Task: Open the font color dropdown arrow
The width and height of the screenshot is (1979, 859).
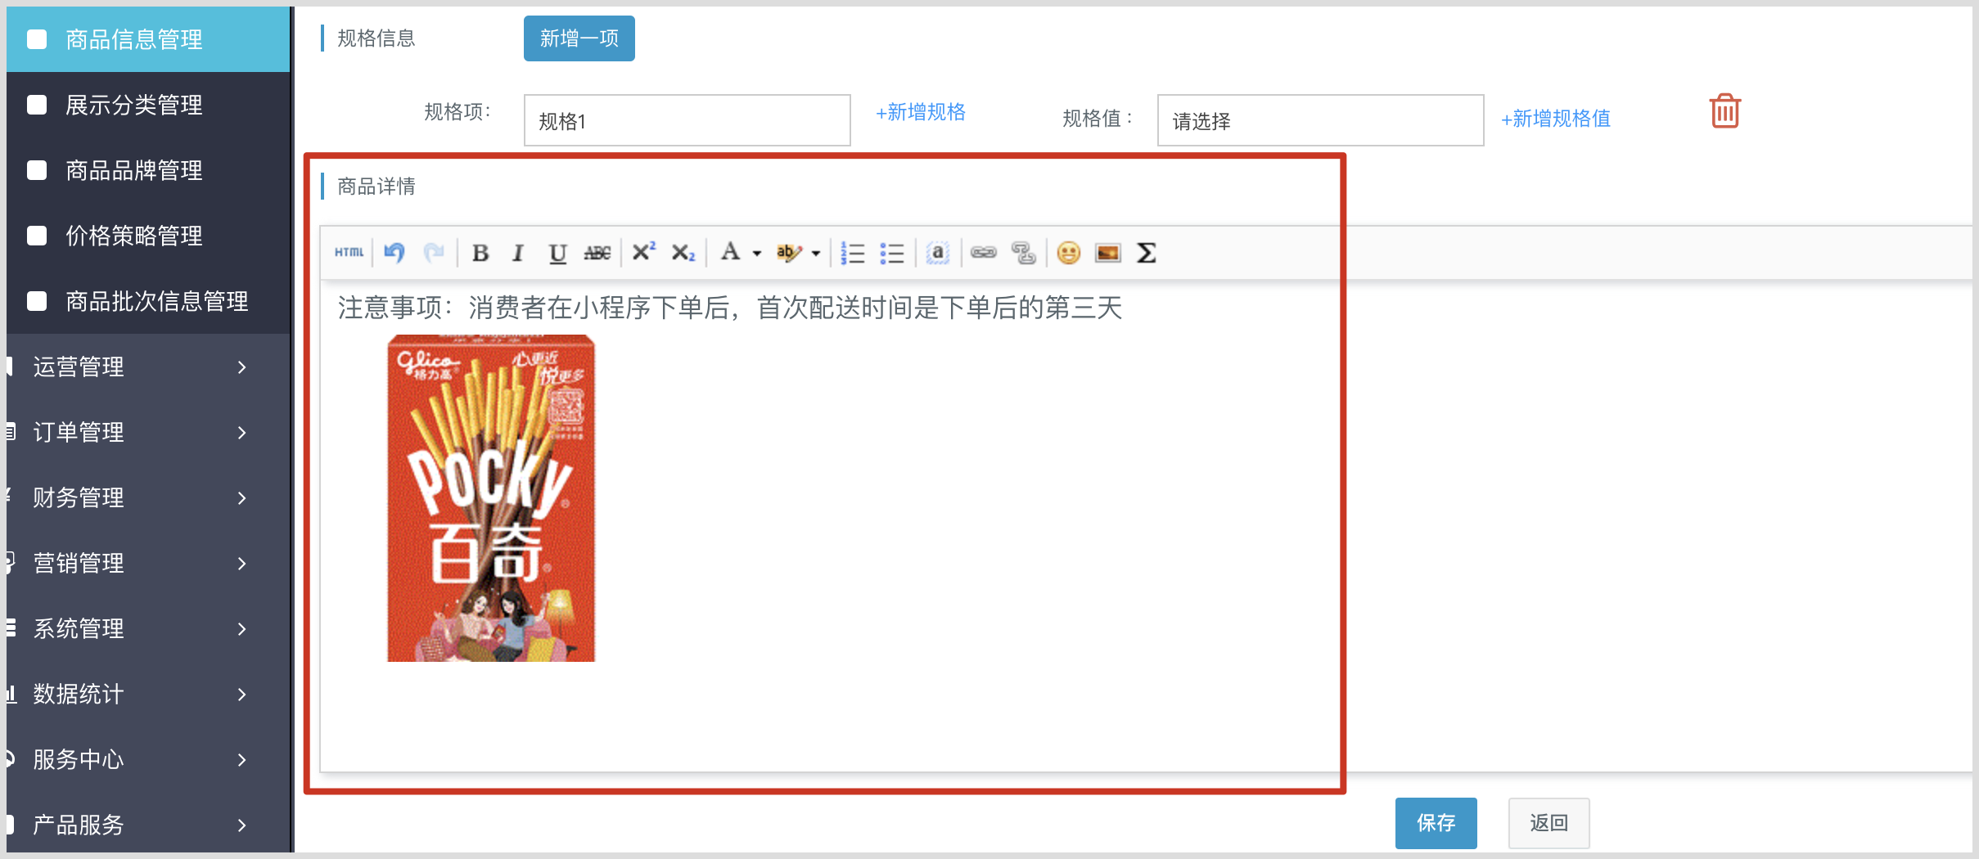Action: [756, 254]
